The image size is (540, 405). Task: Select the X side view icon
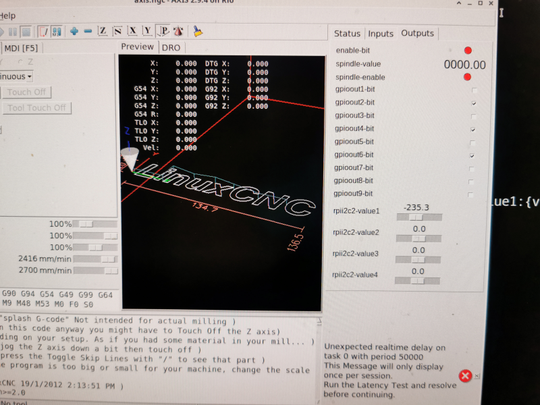click(x=132, y=31)
